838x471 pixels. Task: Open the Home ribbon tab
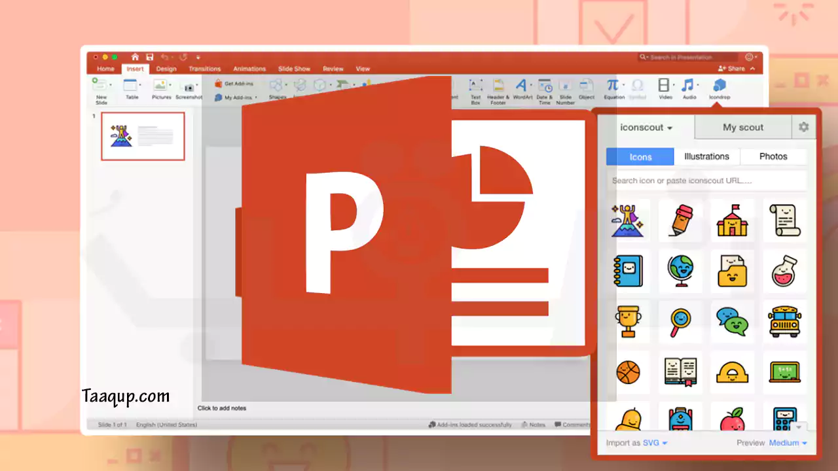(x=105, y=69)
